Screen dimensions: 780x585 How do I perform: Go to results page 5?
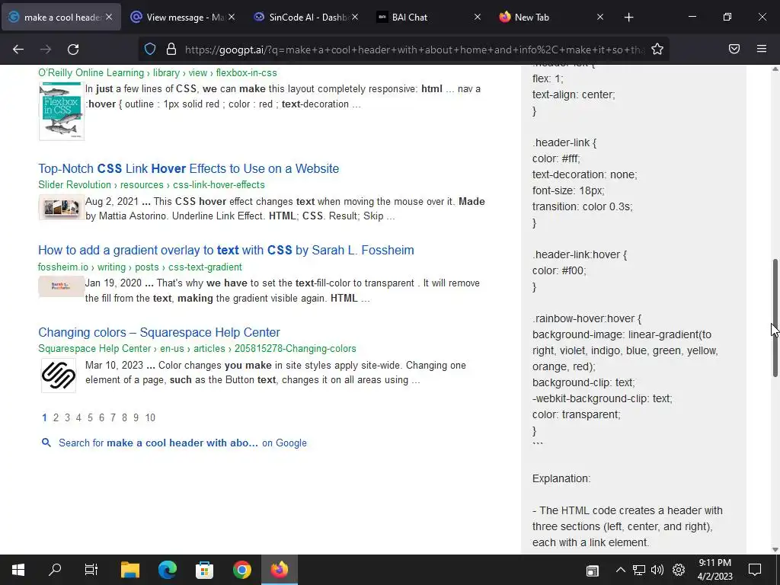click(x=90, y=418)
